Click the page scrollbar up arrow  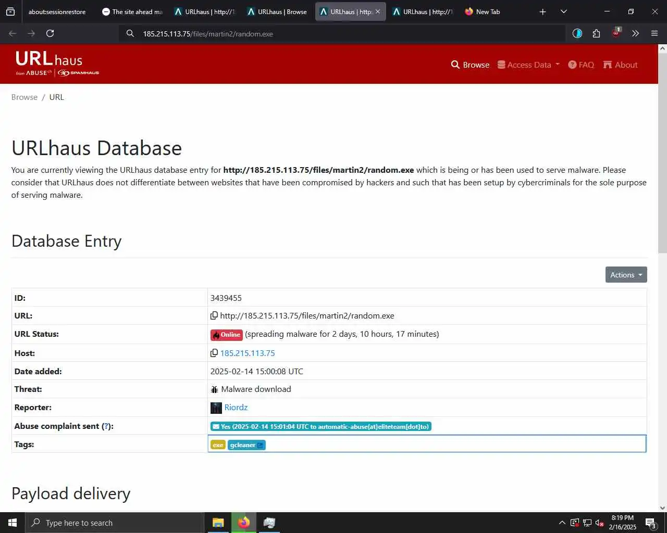pyautogui.click(x=662, y=48)
